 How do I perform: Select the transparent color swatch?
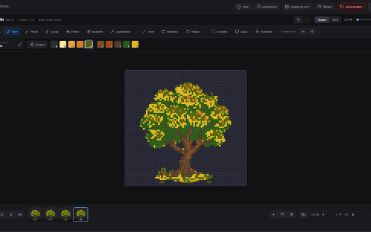pos(54,45)
